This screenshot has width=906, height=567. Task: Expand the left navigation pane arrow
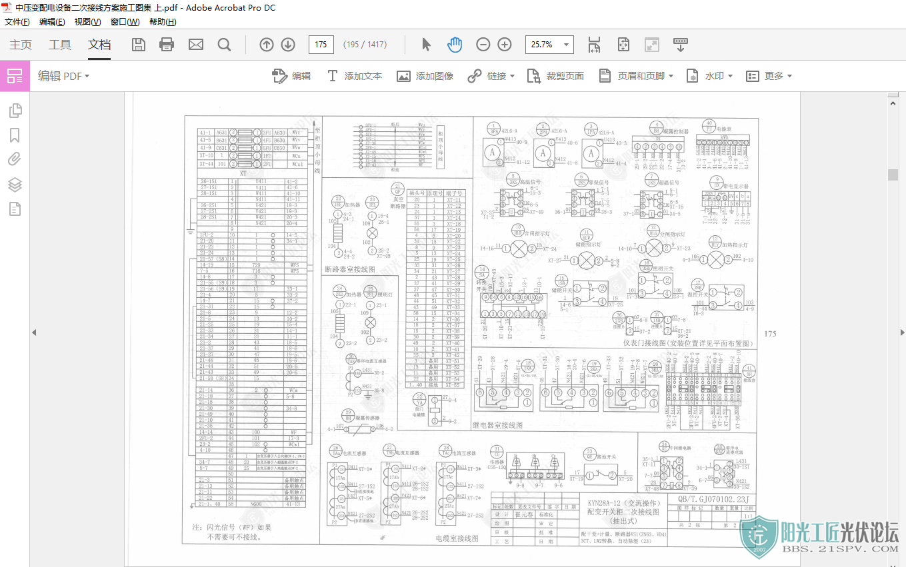pyautogui.click(x=34, y=332)
